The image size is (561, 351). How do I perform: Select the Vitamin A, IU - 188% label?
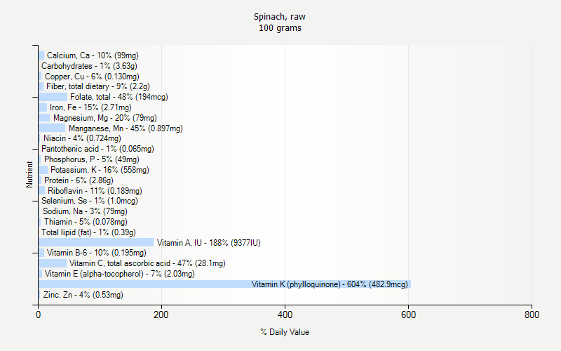tap(208, 243)
